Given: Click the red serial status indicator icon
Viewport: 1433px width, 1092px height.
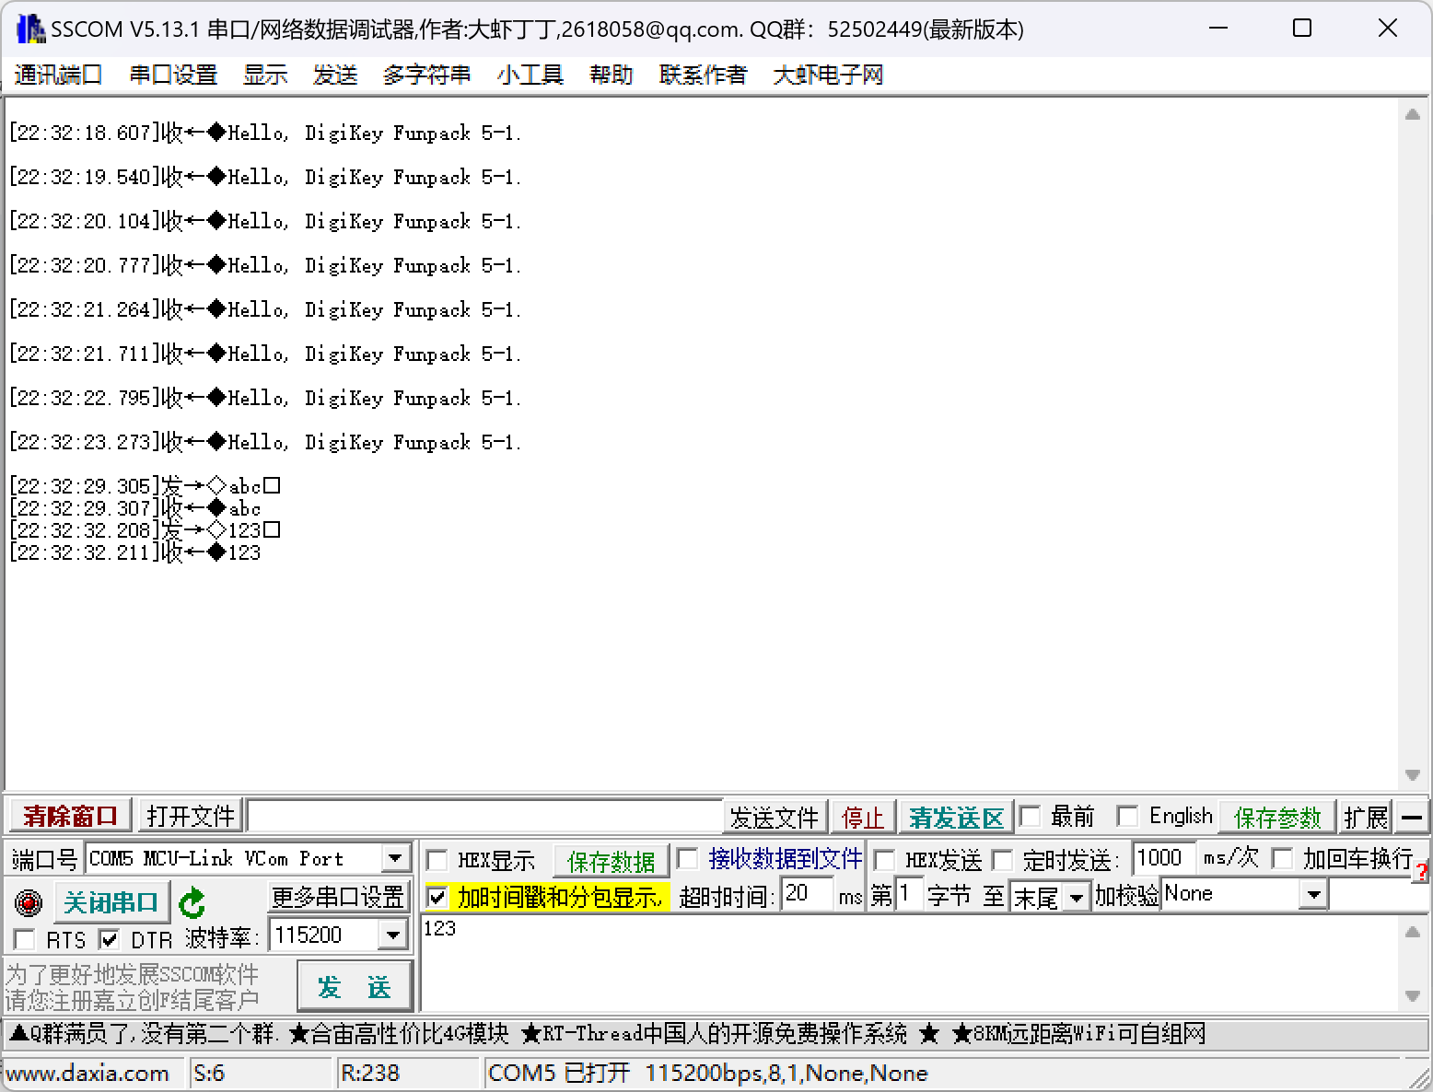Looking at the screenshot, I should 29,903.
